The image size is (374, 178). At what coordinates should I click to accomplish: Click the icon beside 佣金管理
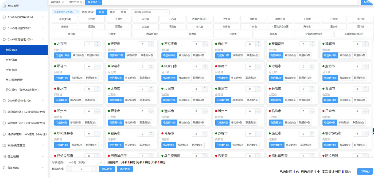pos(4,157)
